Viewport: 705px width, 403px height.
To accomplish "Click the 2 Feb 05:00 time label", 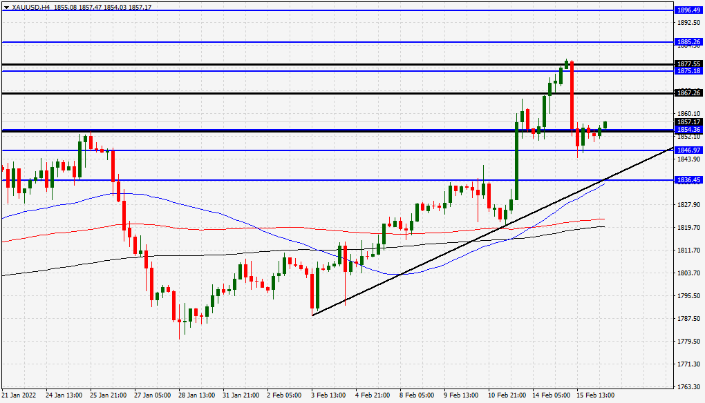I will click(284, 395).
